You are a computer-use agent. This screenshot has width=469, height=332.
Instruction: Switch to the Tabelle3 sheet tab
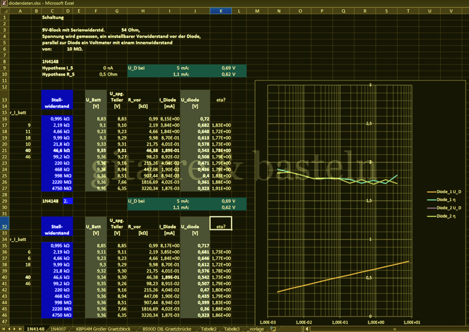232,329
